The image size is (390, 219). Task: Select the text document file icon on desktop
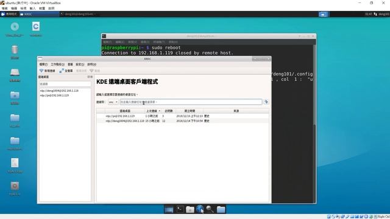tap(15, 163)
